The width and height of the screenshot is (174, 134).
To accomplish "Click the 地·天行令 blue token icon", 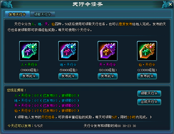I will (68, 51).
